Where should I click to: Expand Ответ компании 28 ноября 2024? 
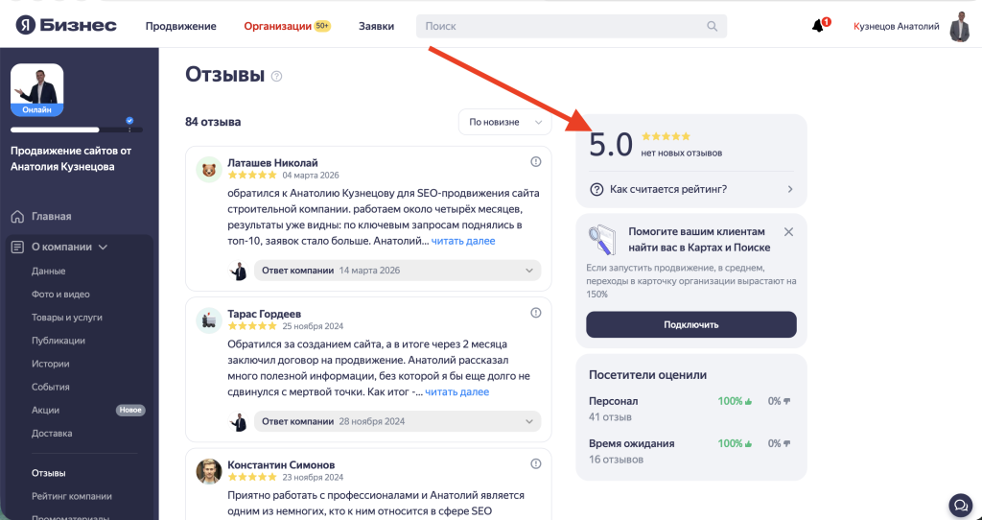click(x=398, y=421)
